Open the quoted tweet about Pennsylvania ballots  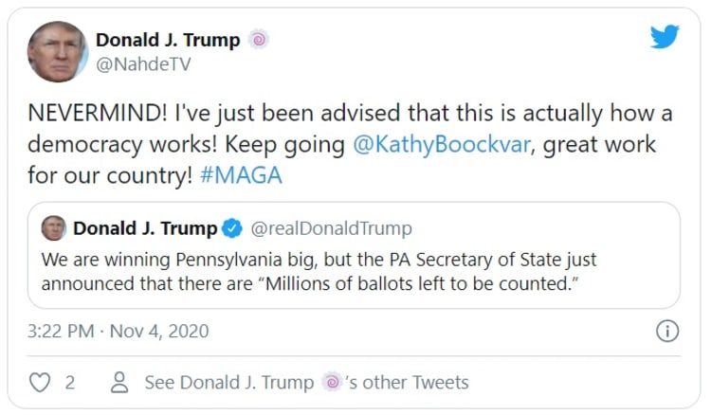[354, 270]
